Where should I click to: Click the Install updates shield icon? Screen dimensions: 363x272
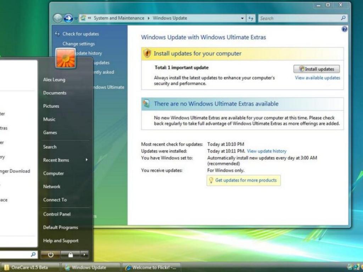[301, 69]
